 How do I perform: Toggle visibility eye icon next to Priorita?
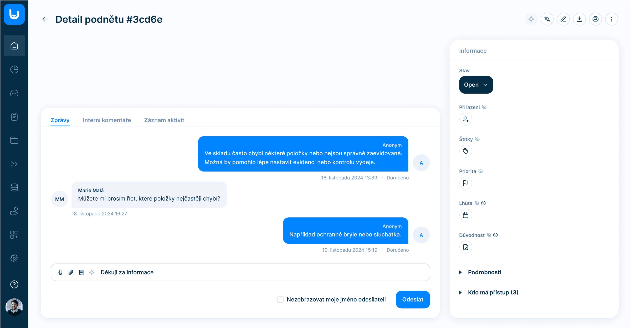pos(481,171)
